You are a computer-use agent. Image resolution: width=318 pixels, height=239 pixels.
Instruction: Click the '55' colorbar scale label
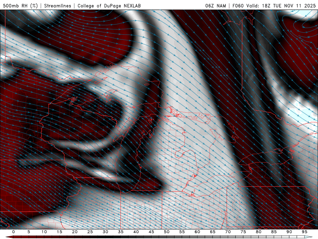click(182, 232)
